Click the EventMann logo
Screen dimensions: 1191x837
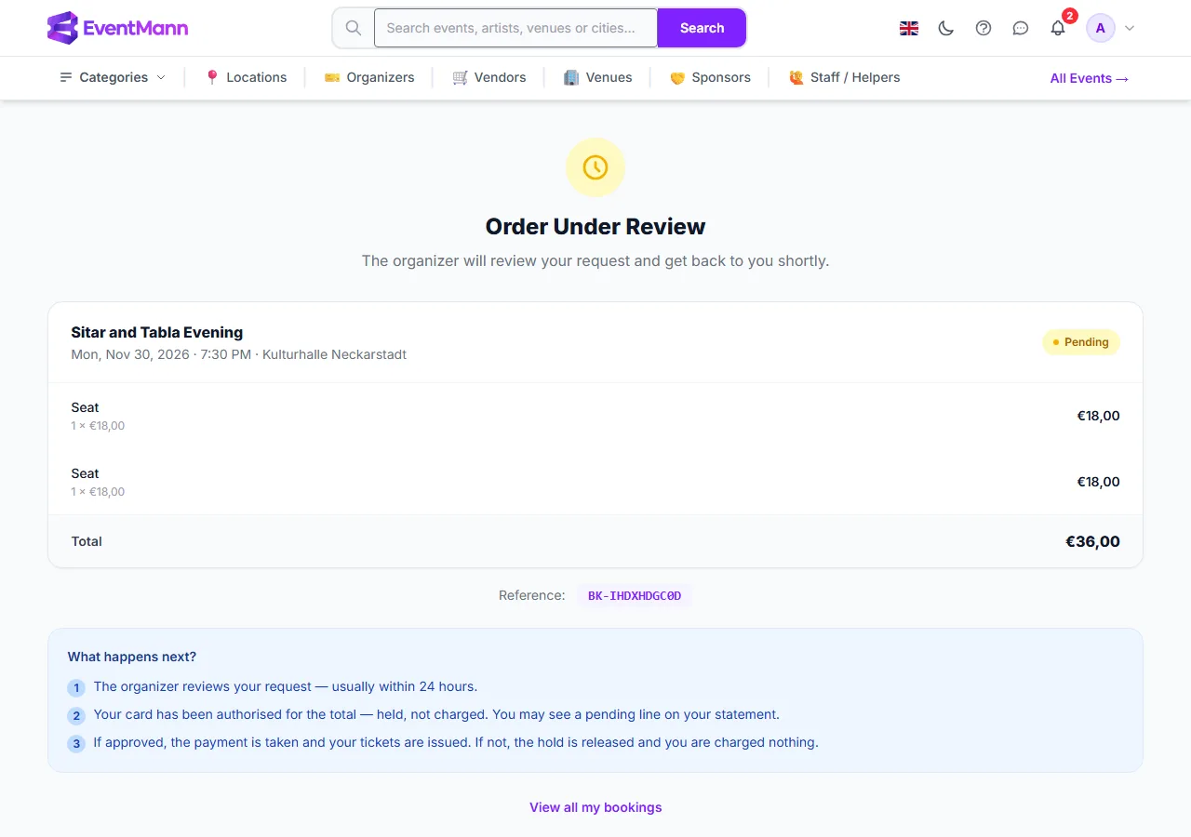pyautogui.click(x=117, y=28)
